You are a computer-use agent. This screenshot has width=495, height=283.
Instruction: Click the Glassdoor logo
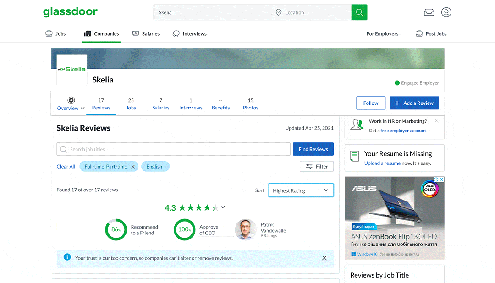click(70, 11)
